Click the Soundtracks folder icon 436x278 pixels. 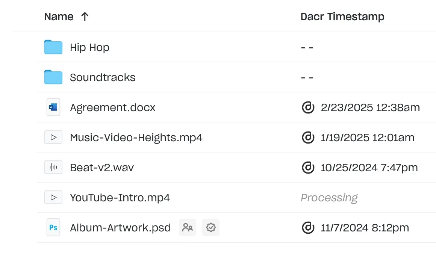tap(53, 77)
